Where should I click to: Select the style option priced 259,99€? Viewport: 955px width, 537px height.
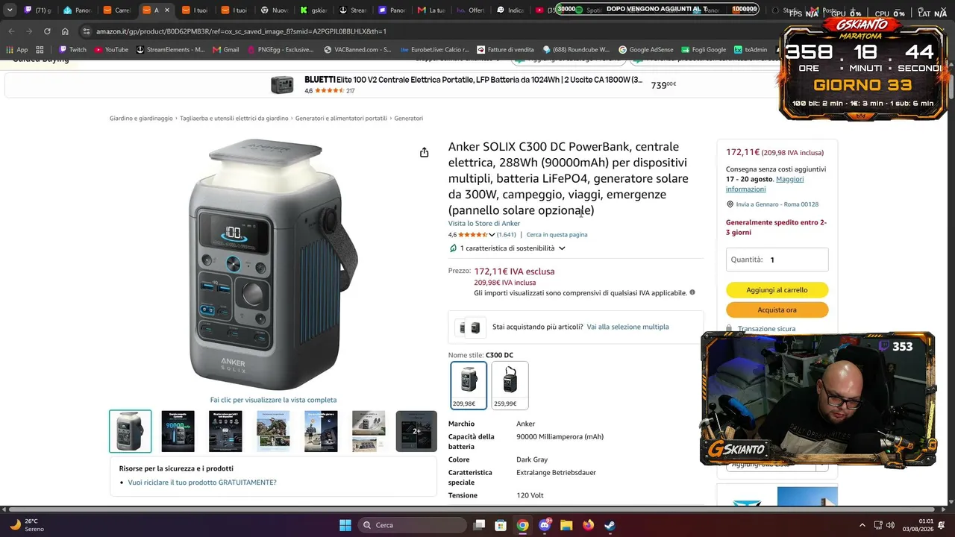click(510, 386)
